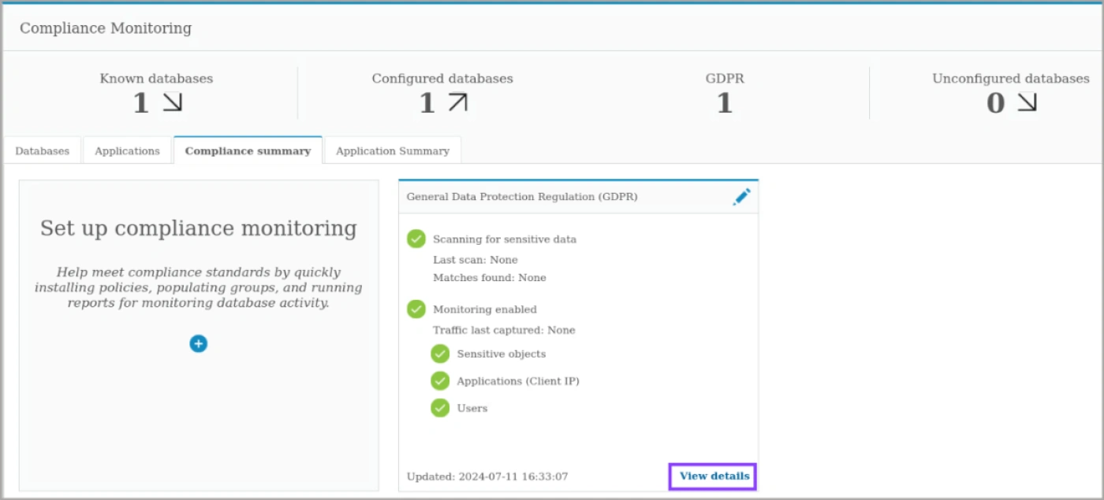Click the 'Unconfigured databases' label
Screen dimensions: 1104x500
(1011, 79)
